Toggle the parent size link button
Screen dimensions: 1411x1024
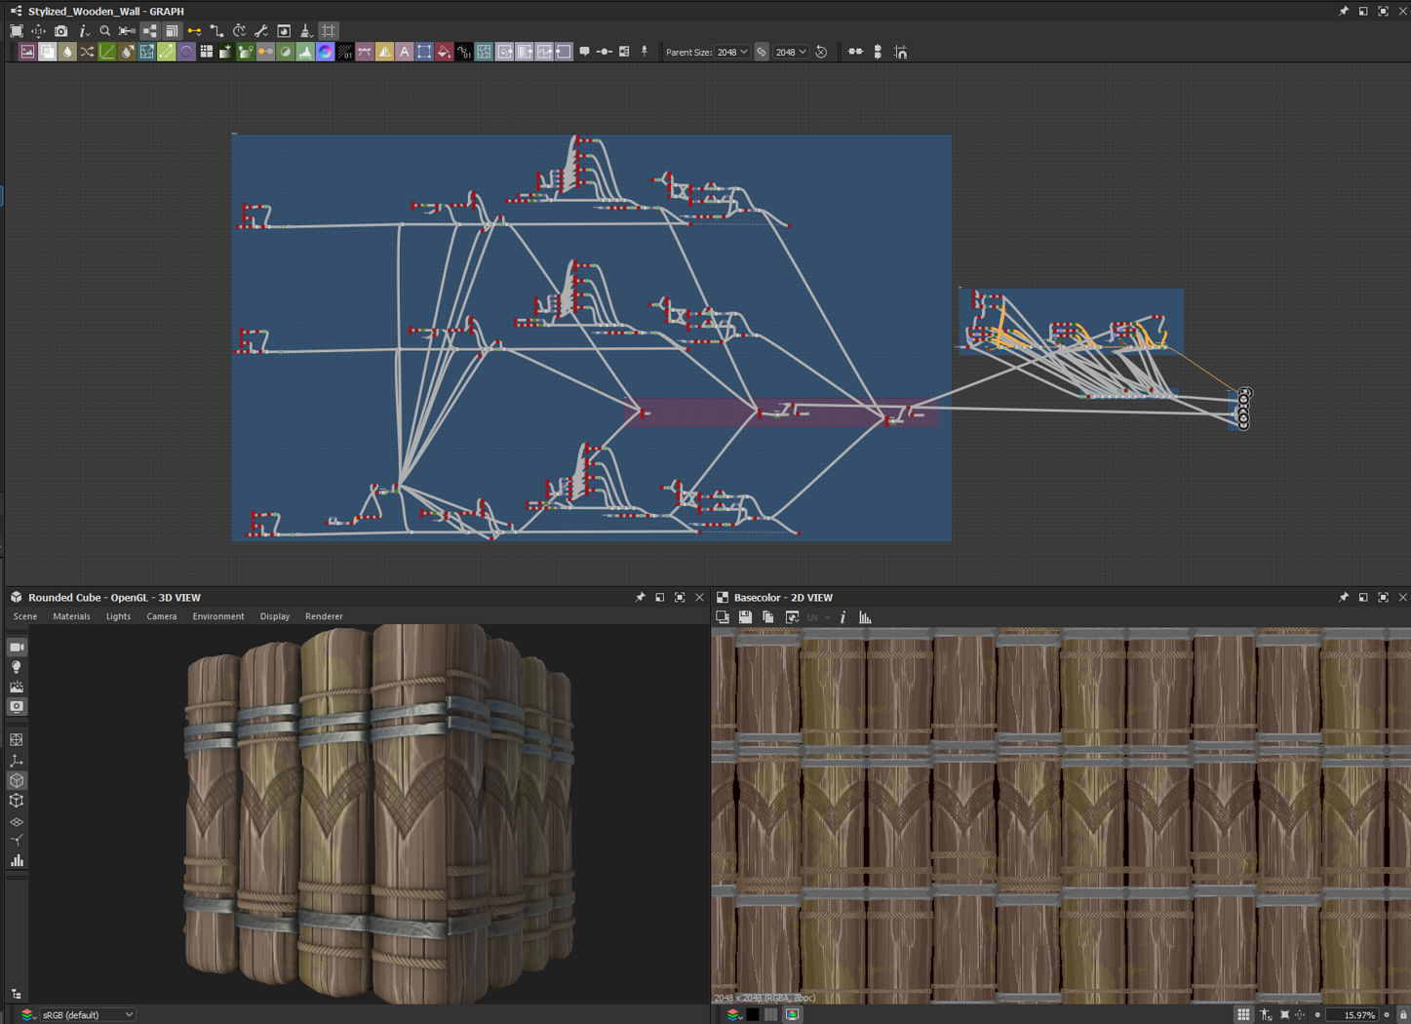[x=762, y=53]
